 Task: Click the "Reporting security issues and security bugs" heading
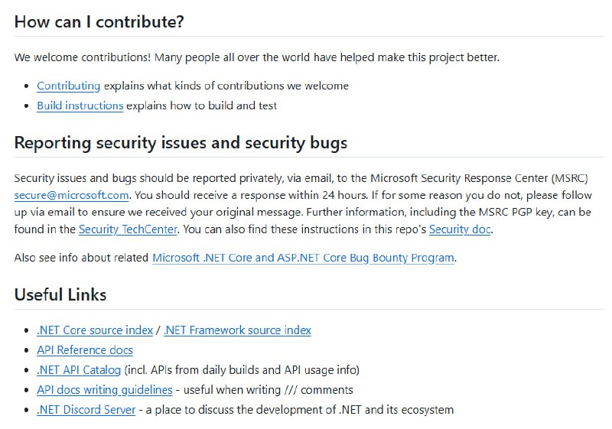point(181,143)
